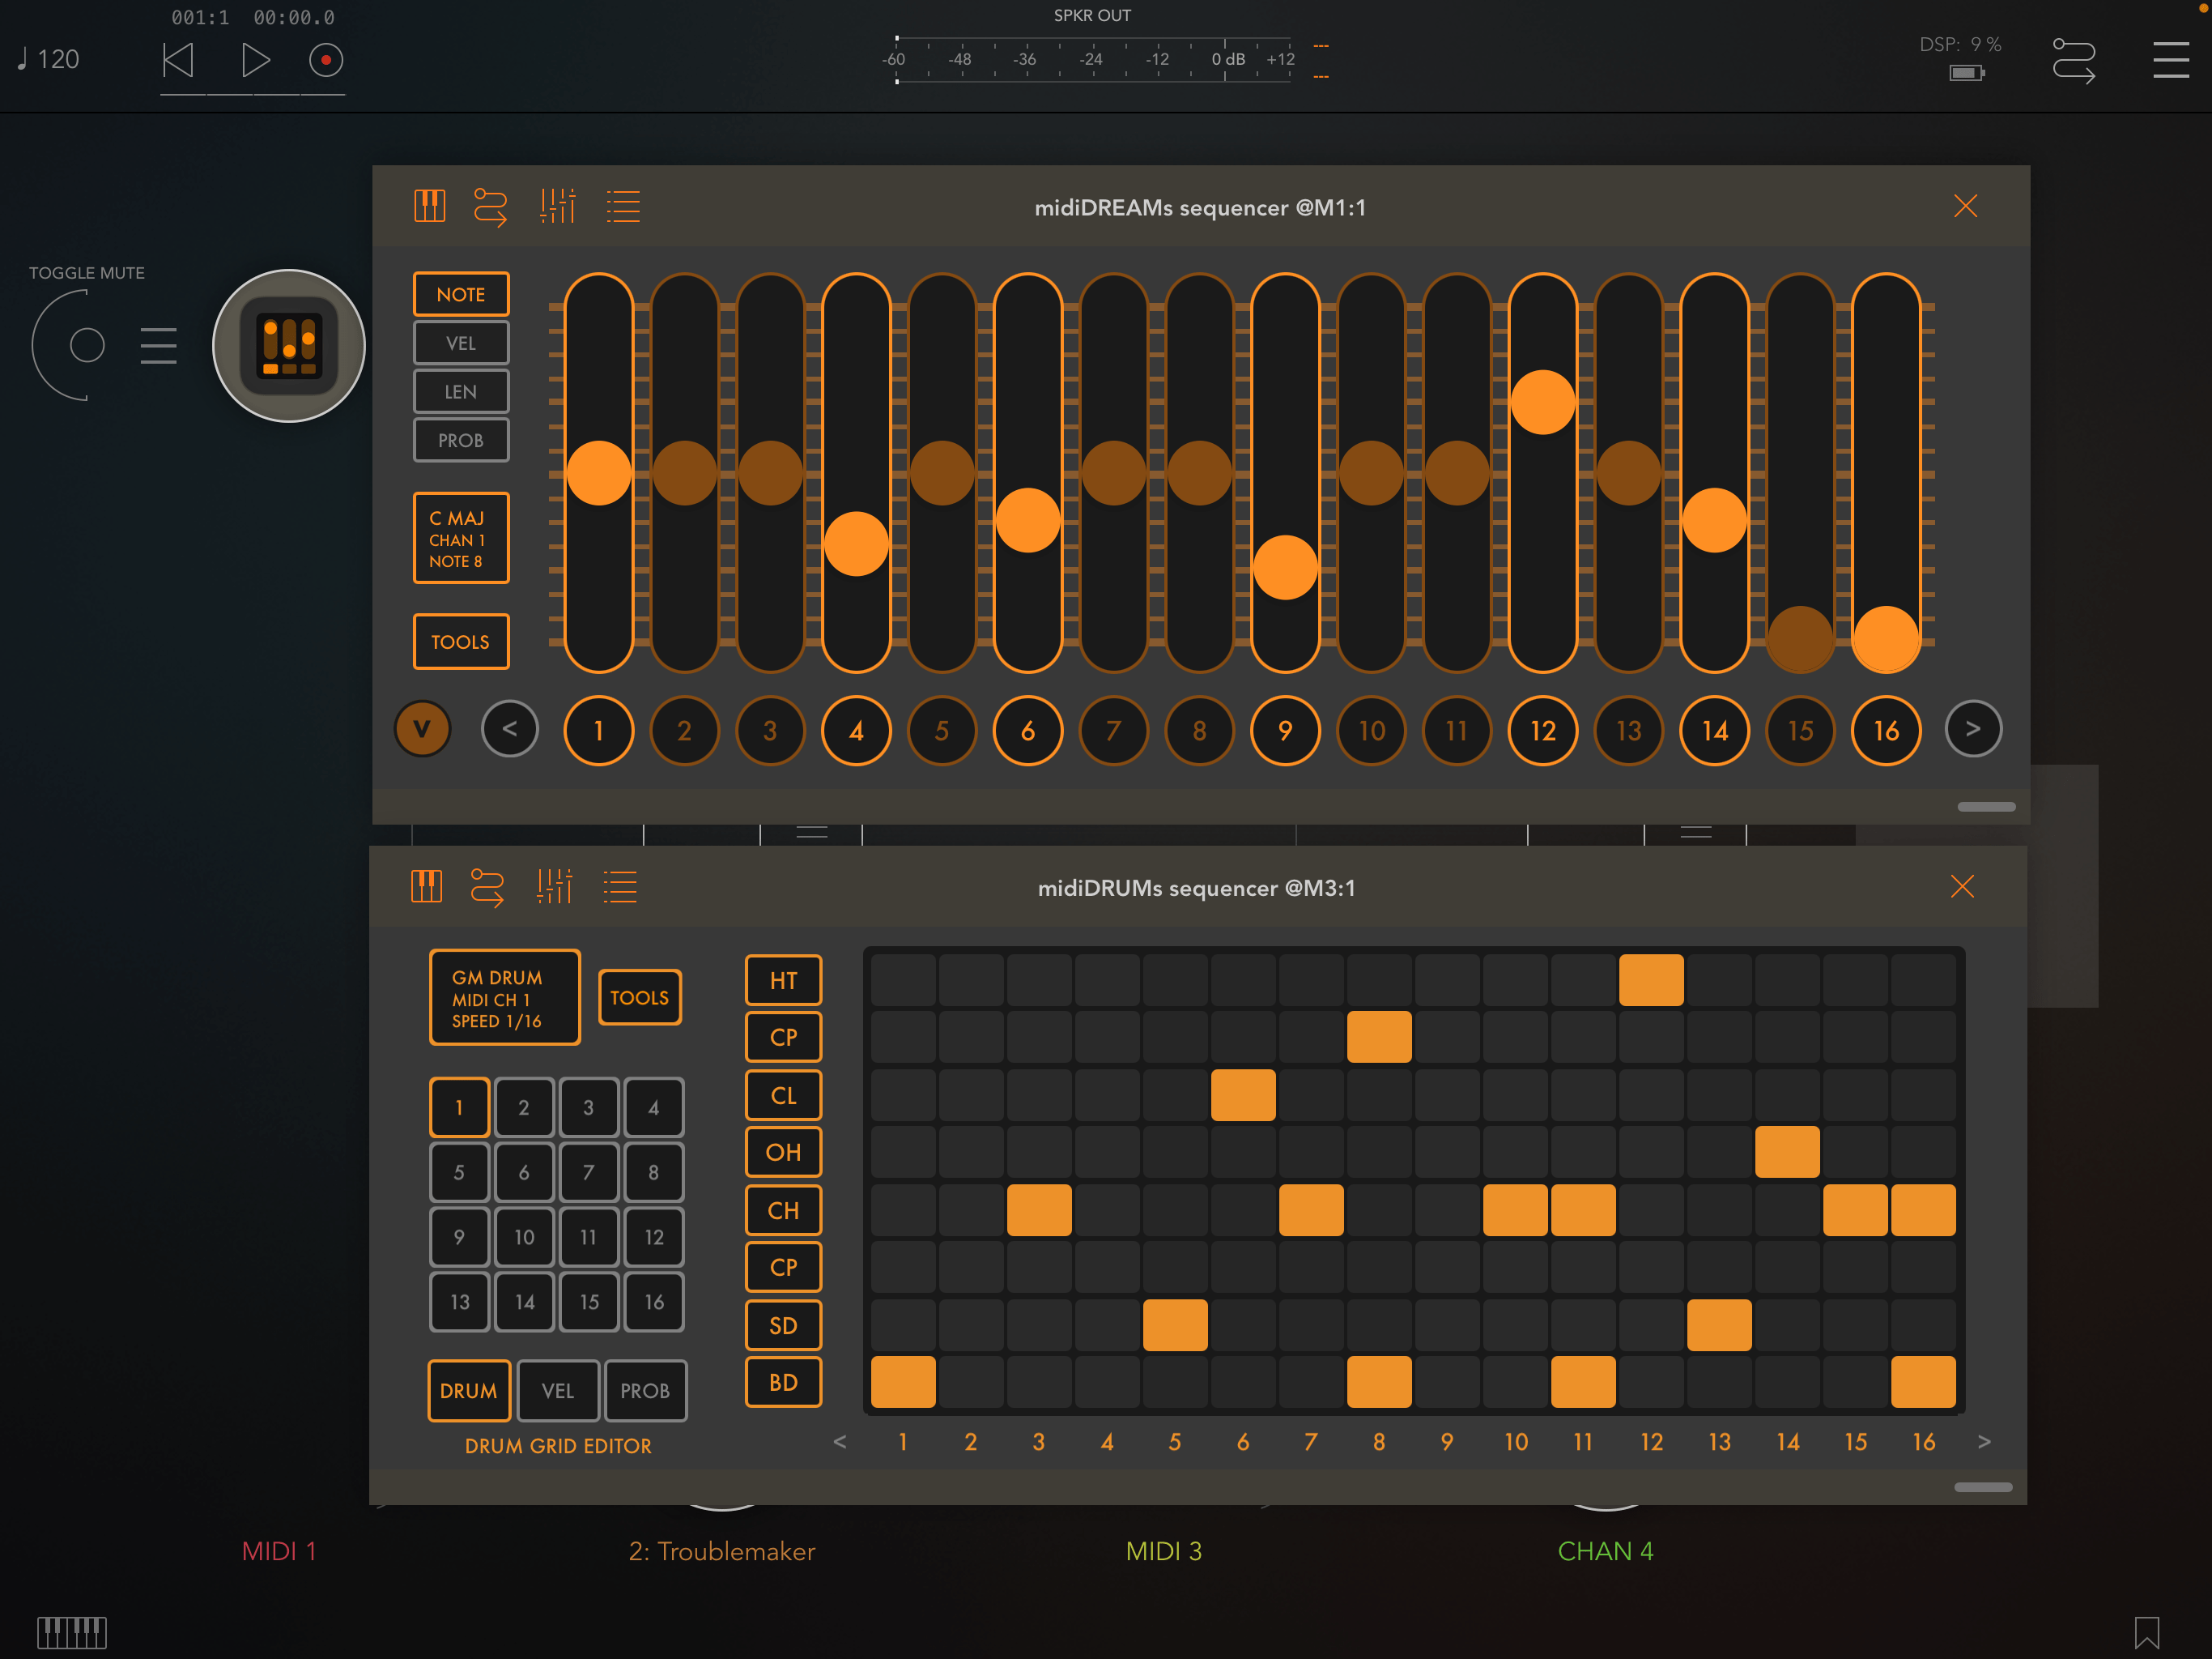Viewport: 2212px width, 1659px height.
Task: Click the V mode selector button
Action: tap(422, 729)
